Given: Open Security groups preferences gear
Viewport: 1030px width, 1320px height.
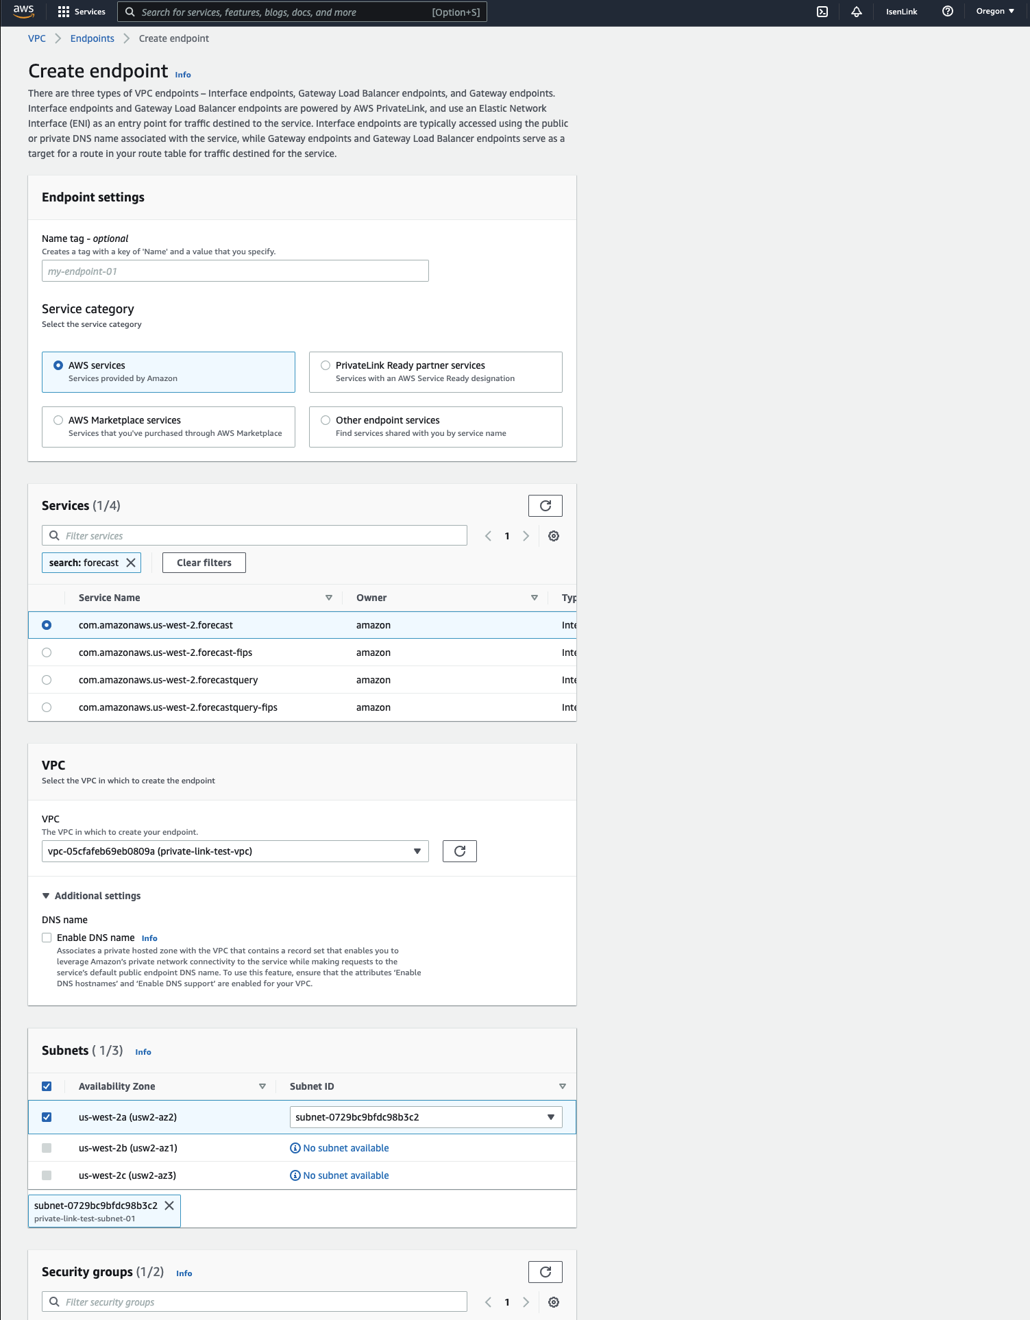Looking at the screenshot, I should coord(554,1302).
